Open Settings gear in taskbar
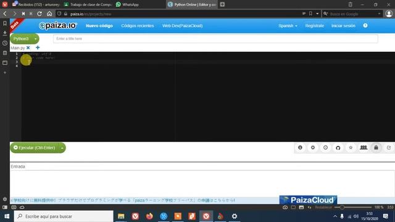 pyautogui.click(x=235, y=216)
